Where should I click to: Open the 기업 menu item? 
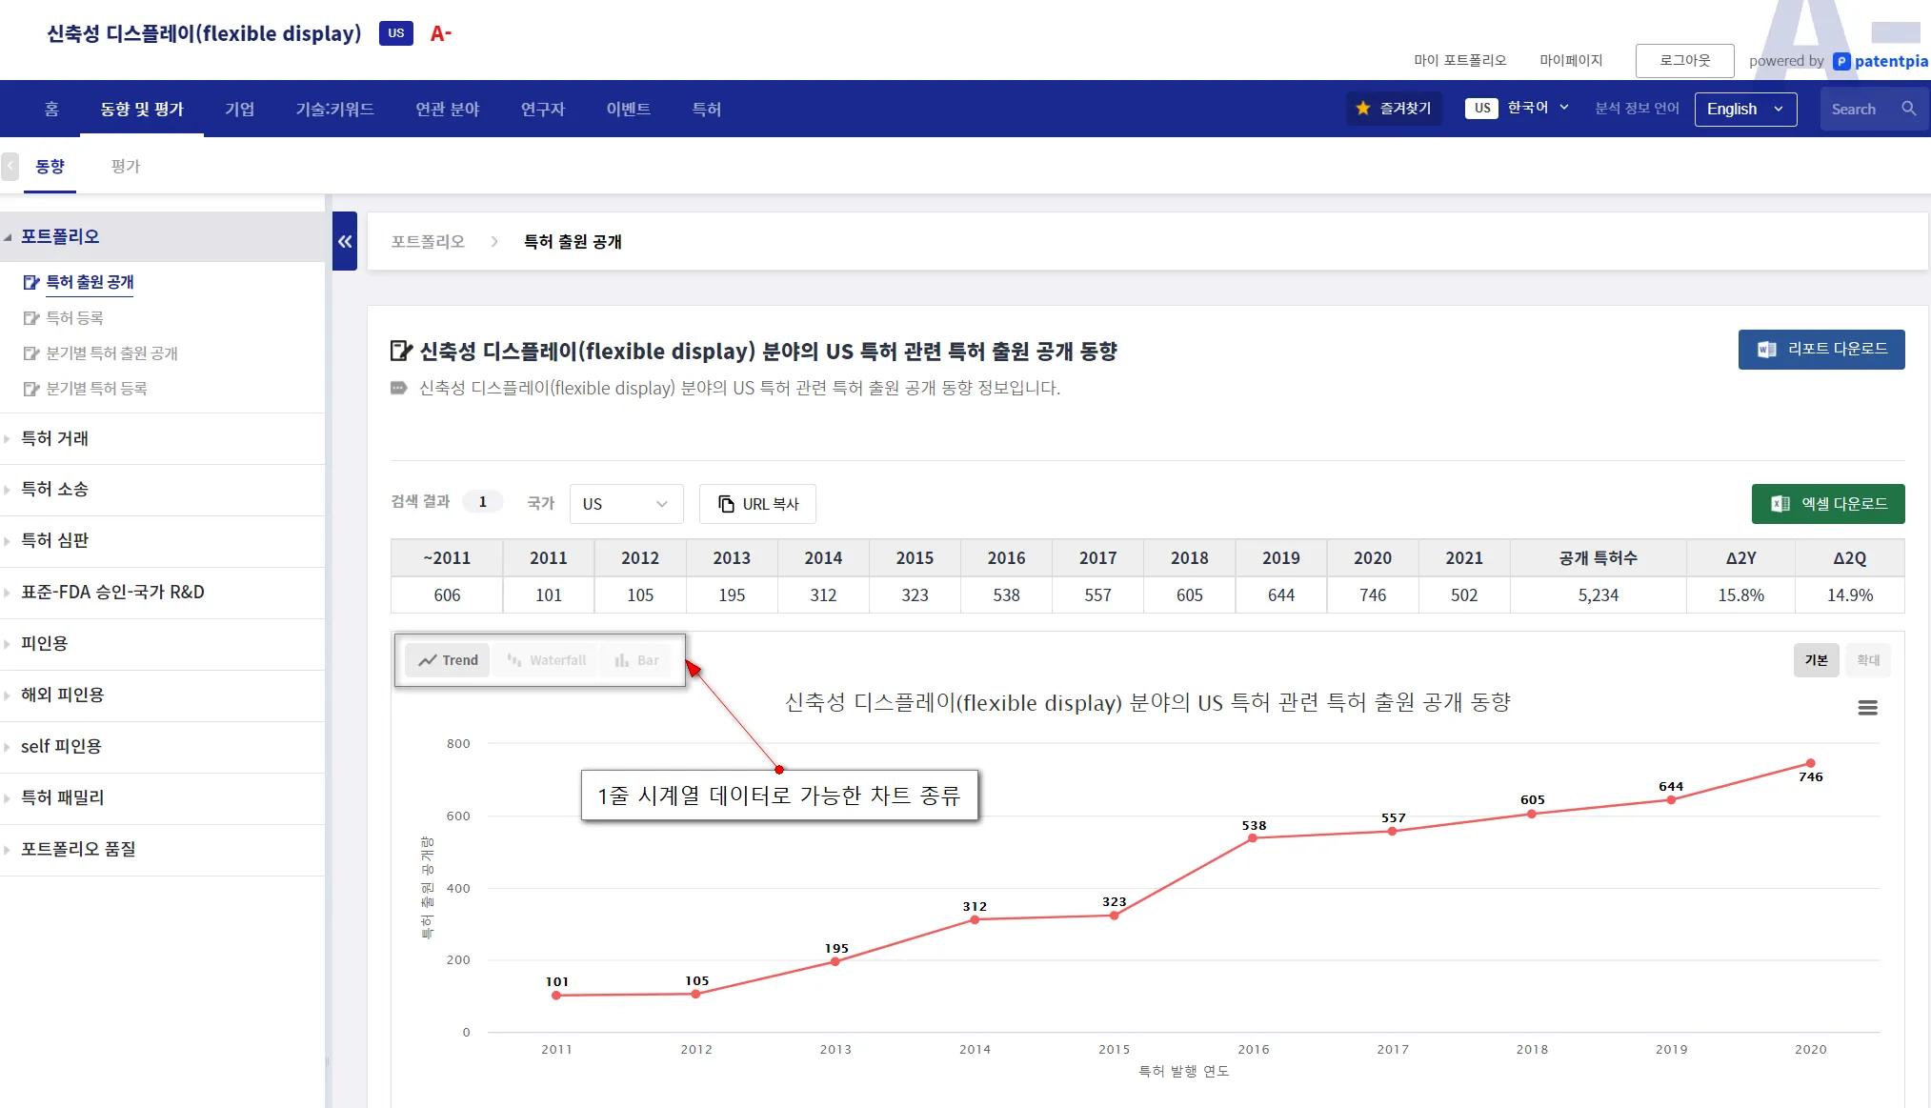click(240, 110)
